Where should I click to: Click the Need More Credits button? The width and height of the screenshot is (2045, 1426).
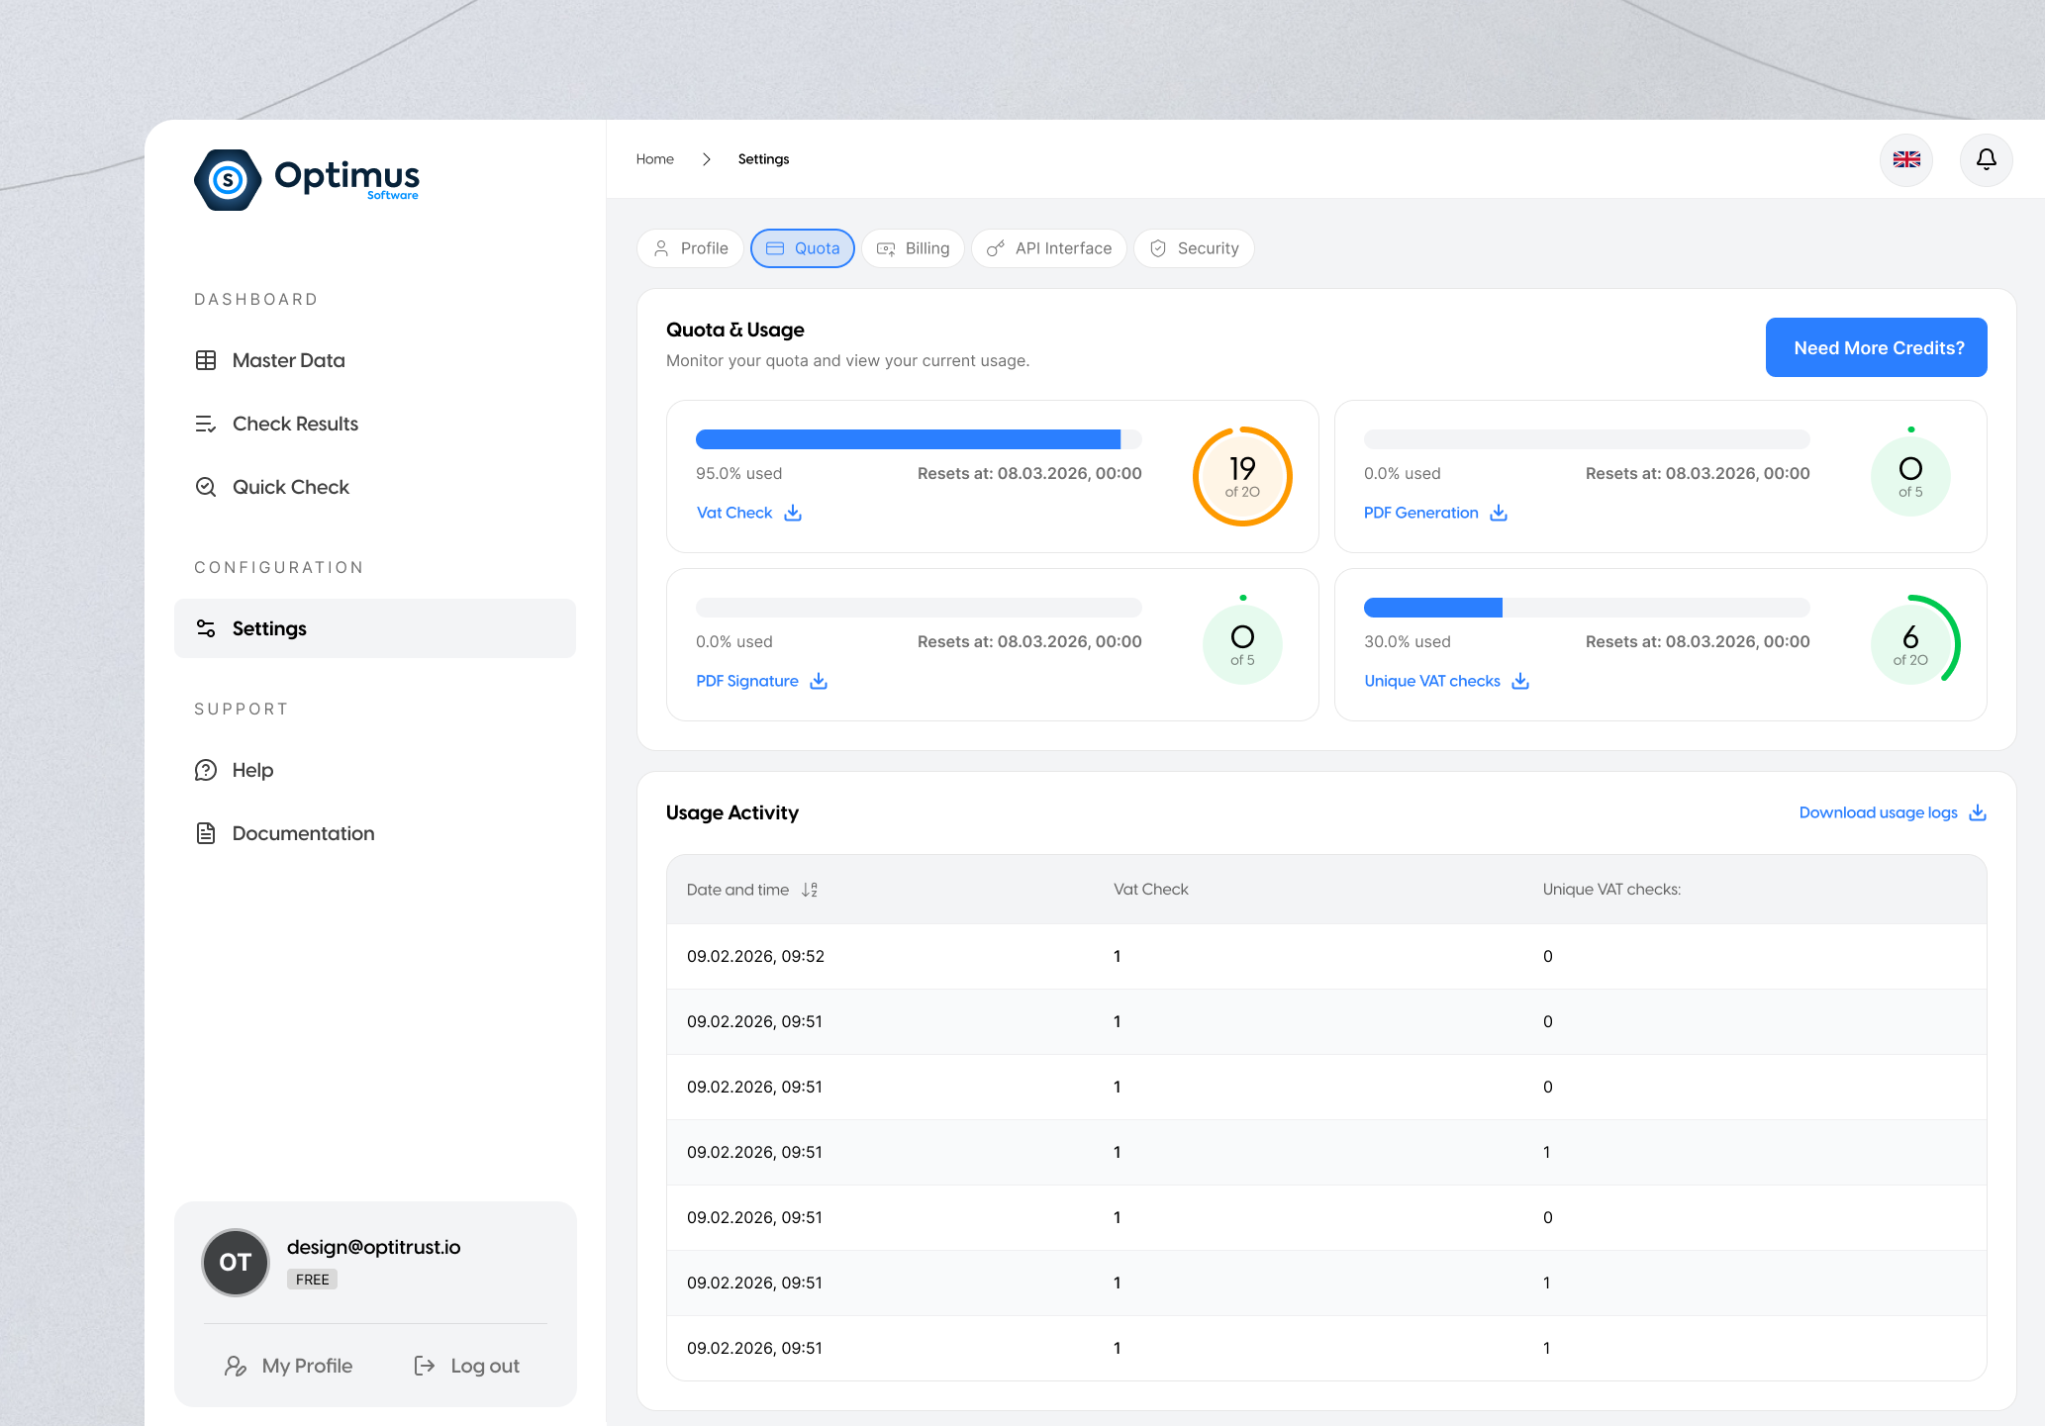coord(1876,347)
